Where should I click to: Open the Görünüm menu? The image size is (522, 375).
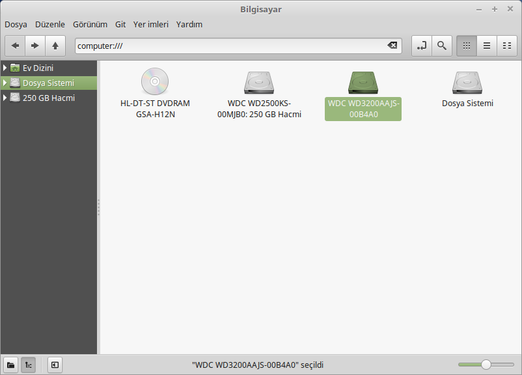tap(90, 24)
